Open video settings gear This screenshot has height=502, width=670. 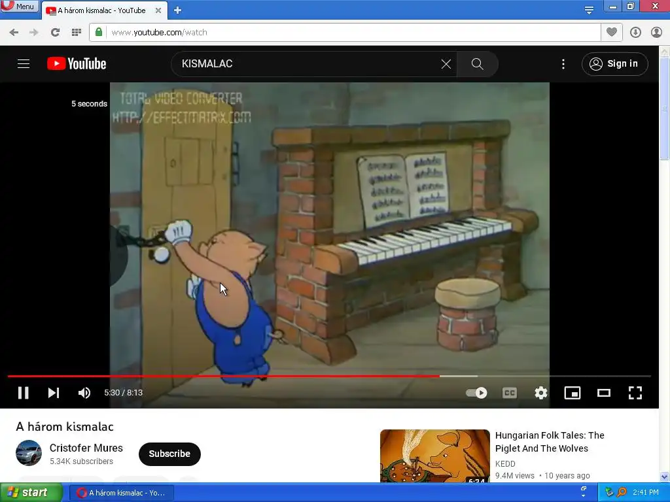click(x=541, y=393)
